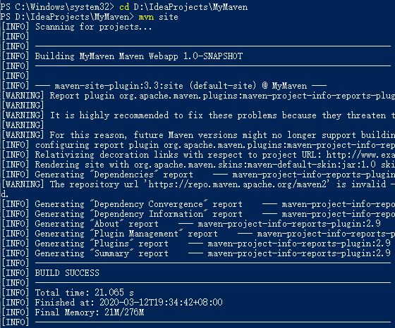Click the 'mvn site' command text
The image size is (395, 328).
pyautogui.click(x=158, y=17)
